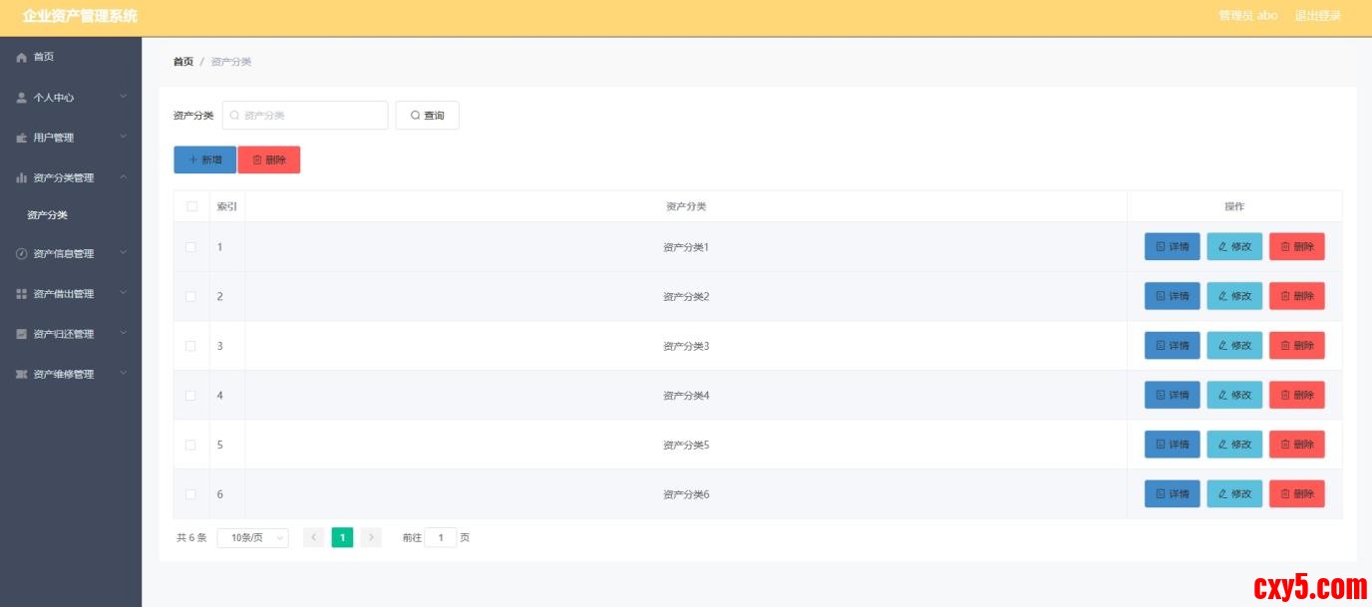Open the 资产分类 submenu item in the sidebar
The width and height of the screenshot is (1372, 607).
(48, 215)
